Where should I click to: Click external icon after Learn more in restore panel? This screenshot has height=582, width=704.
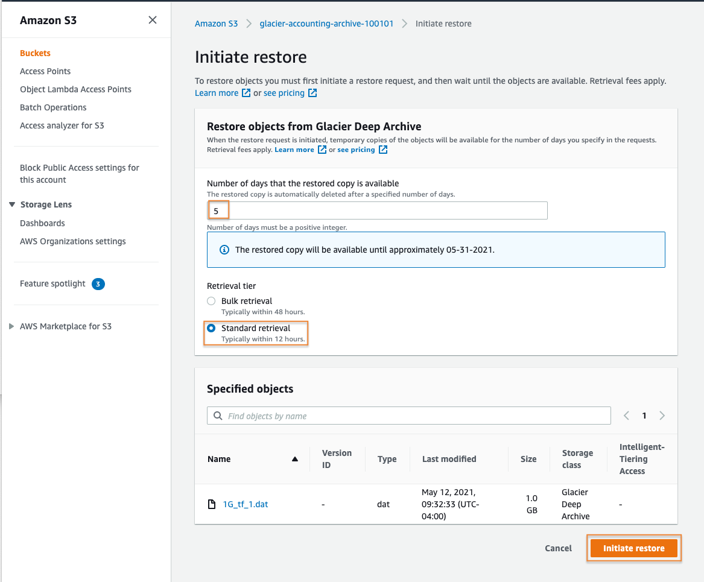(322, 150)
